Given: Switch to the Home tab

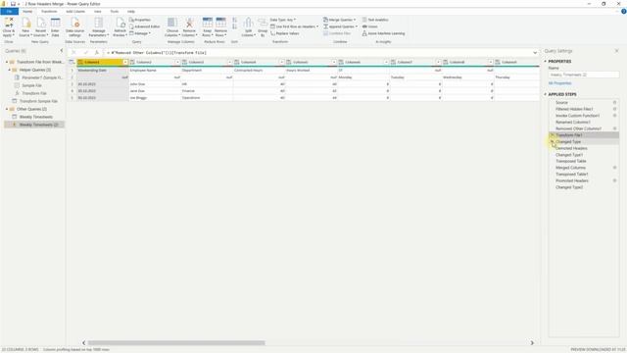Looking at the screenshot, I should click(x=27, y=11).
